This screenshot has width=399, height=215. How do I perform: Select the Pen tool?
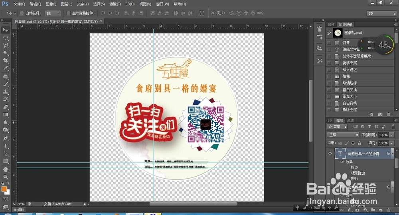coord(5,138)
